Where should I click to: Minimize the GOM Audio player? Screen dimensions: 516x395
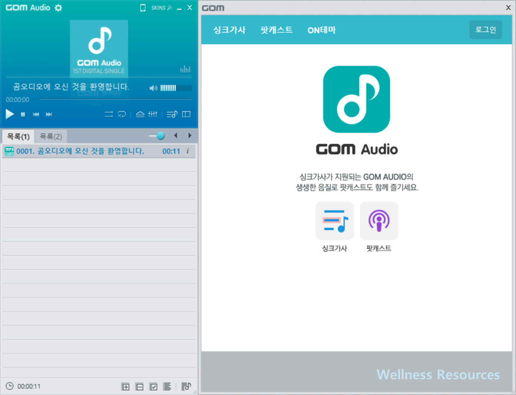click(x=179, y=8)
